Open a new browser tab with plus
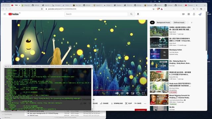 (x=196, y=5)
